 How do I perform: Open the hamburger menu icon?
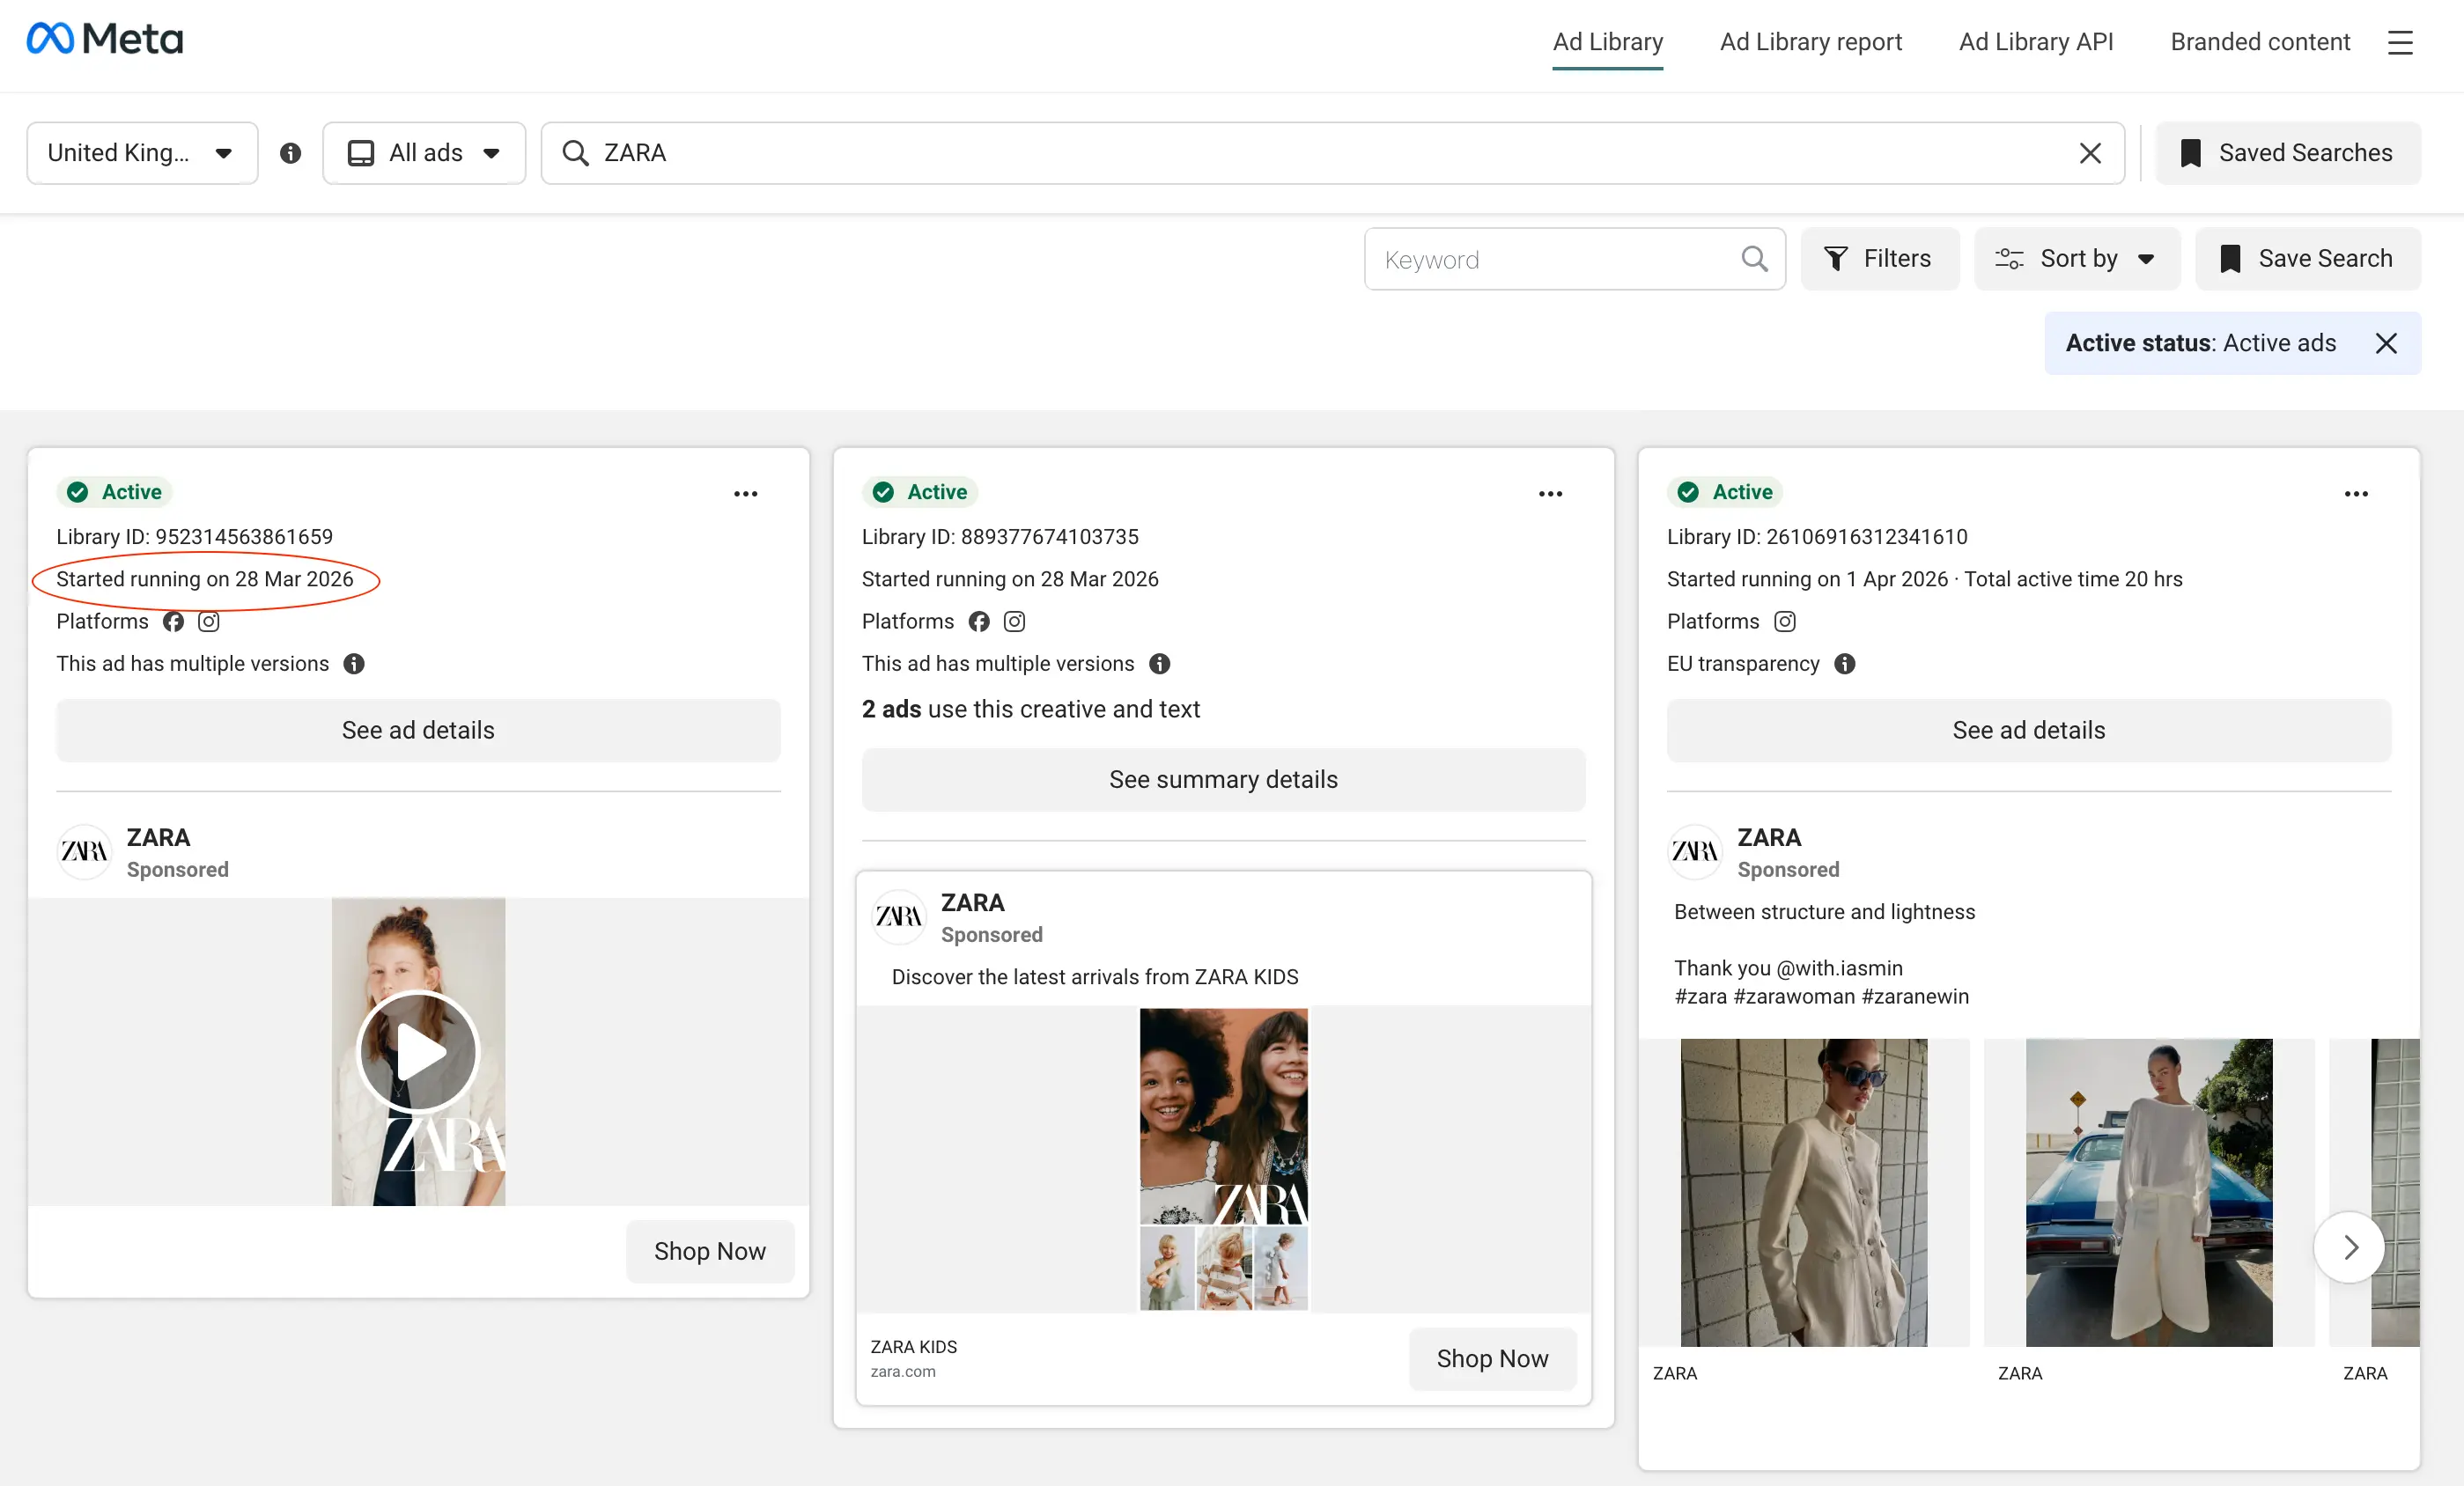(2400, 42)
